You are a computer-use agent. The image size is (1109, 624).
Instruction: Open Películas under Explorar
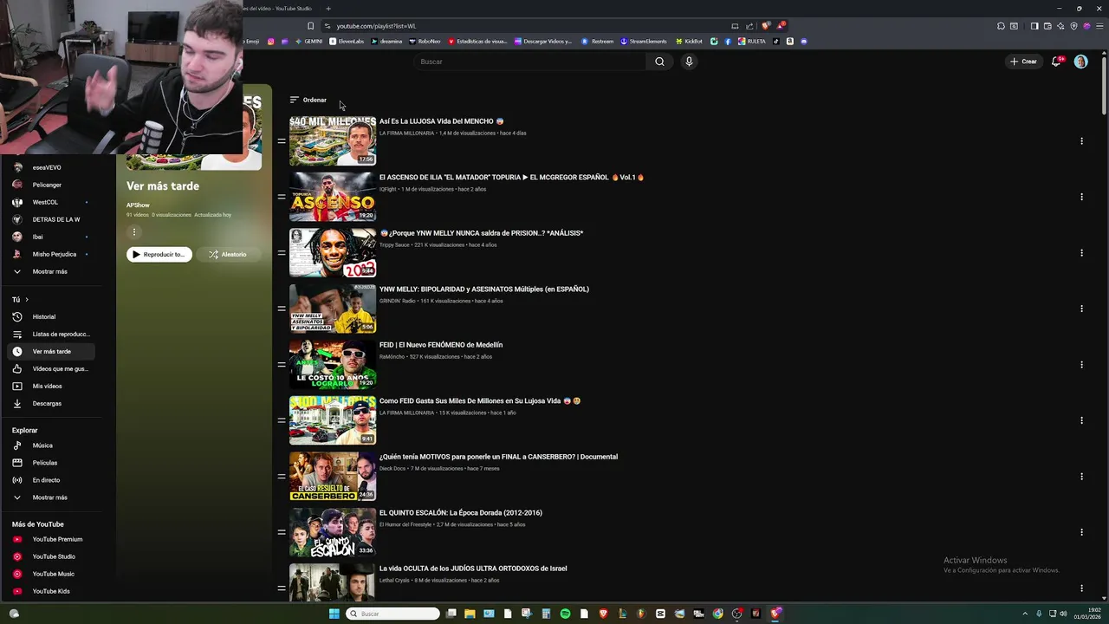(x=52, y=463)
